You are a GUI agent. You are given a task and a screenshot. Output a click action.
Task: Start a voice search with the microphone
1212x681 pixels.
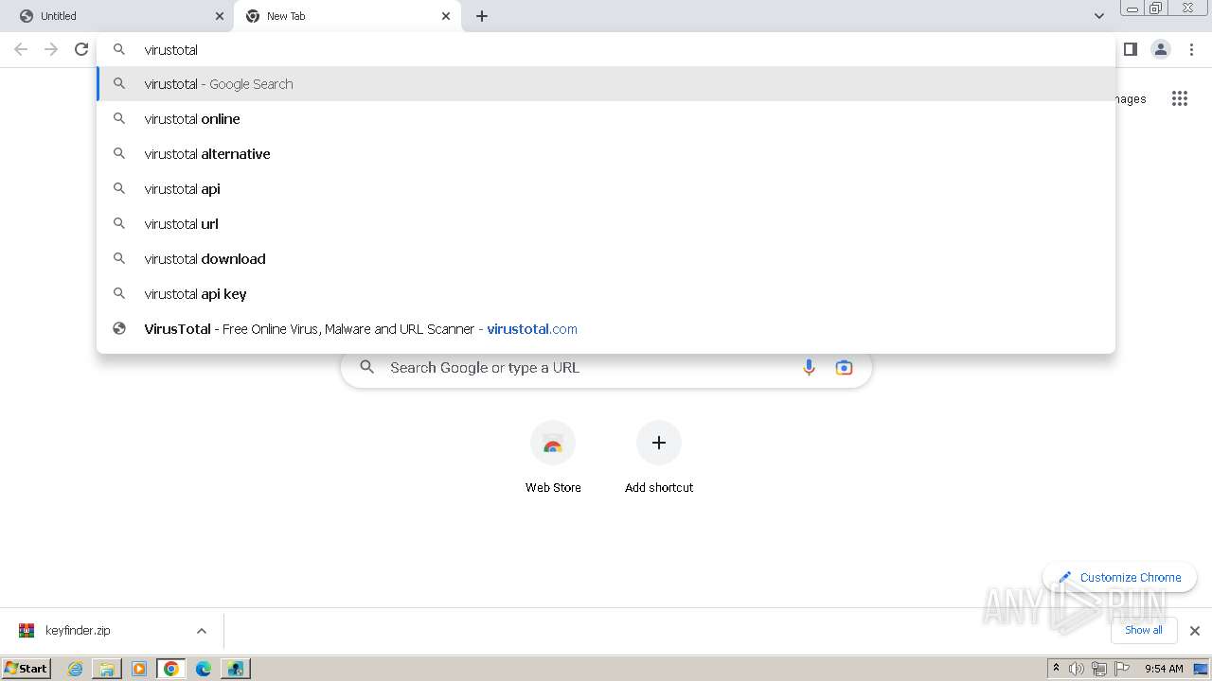coord(809,368)
